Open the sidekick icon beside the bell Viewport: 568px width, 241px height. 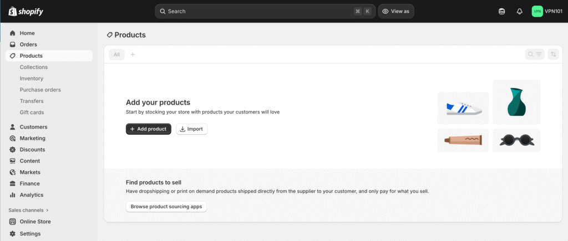tap(501, 11)
